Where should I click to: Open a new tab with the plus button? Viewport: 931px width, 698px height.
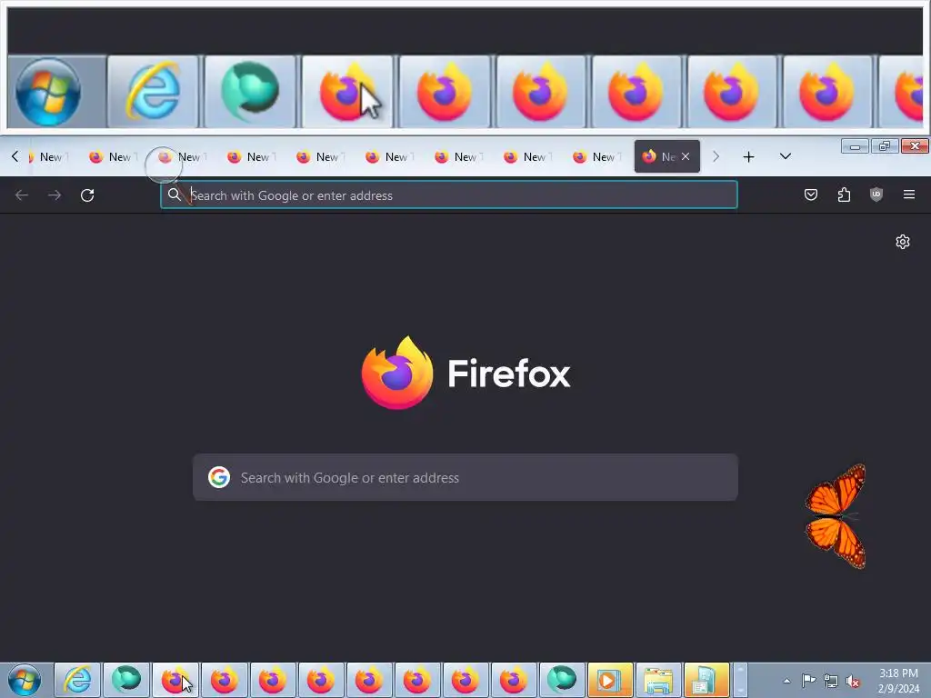(749, 156)
